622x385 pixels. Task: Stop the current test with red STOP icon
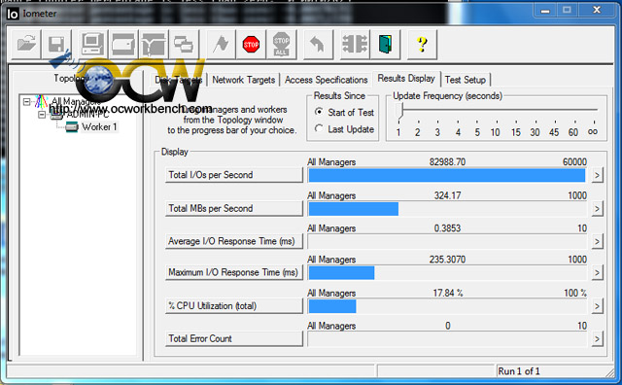click(251, 44)
